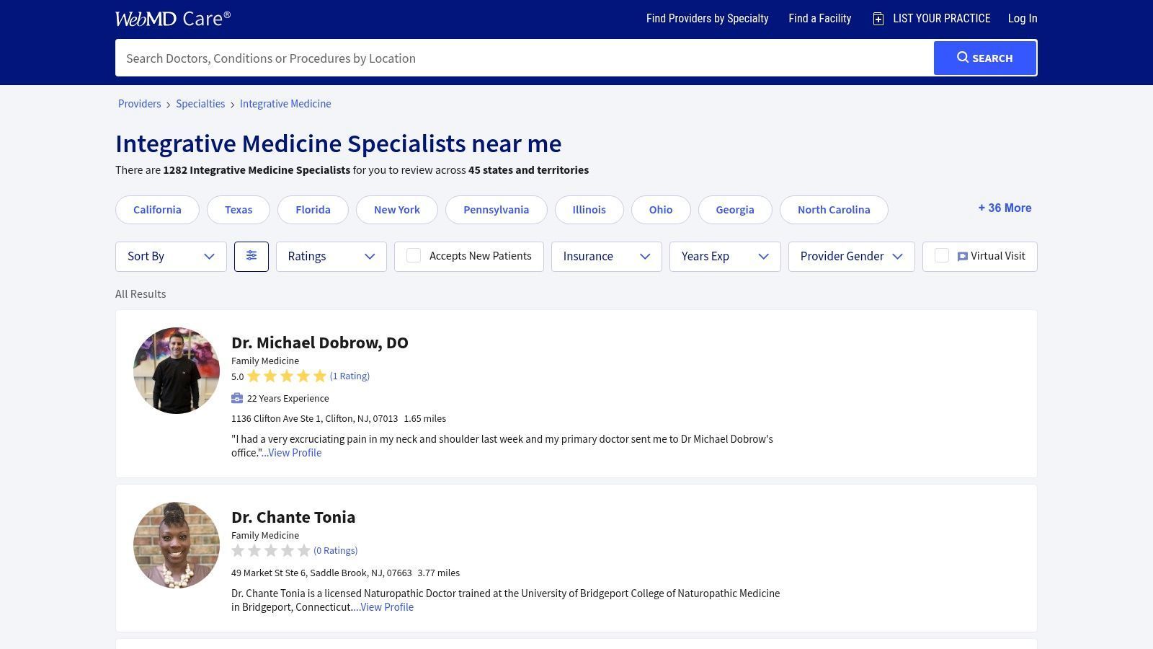Toggle the Virtual Visit checkbox

point(941,256)
